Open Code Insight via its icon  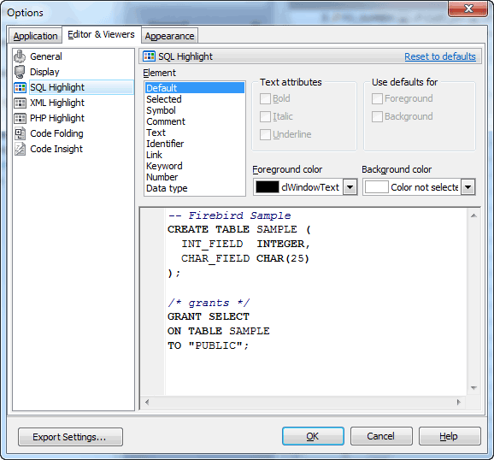coord(21,149)
